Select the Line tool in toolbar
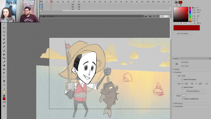The width and height of the screenshot is (211, 119). click(4, 24)
